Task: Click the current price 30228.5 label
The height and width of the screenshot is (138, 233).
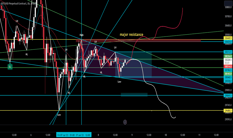Action: point(228,60)
